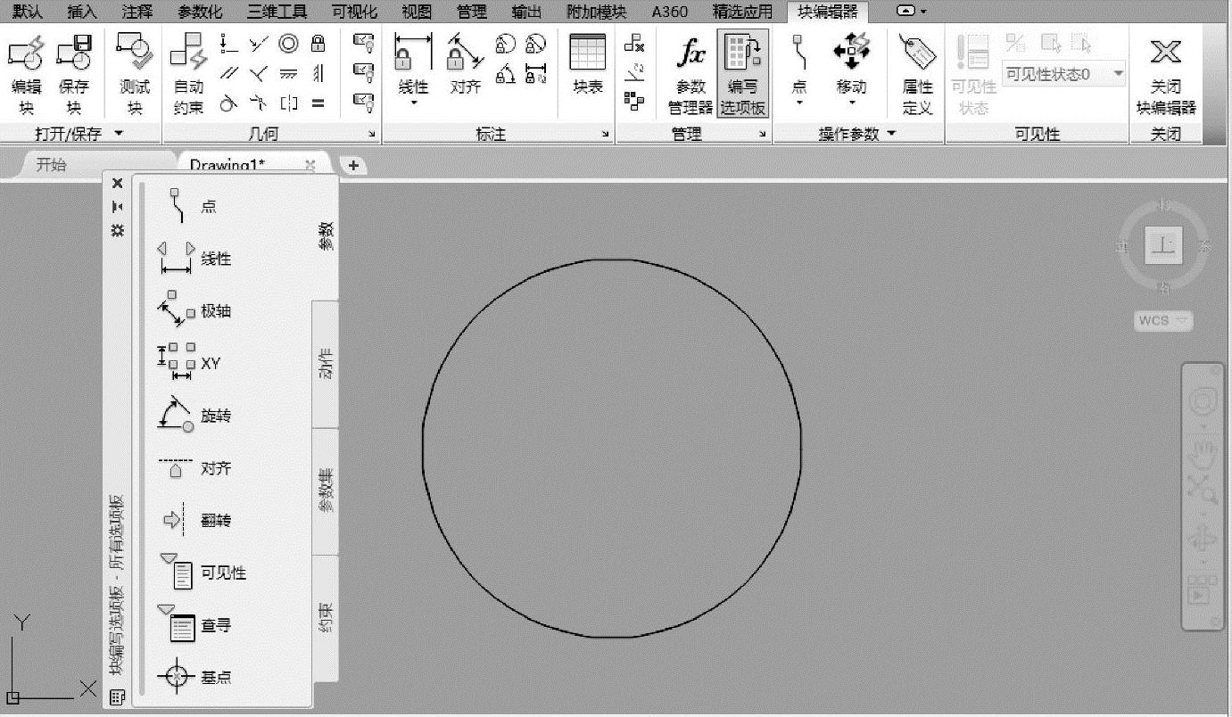Image resolution: width=1232 pixels, height=717 pixels.
Task: Select the Lookup (查寻) parameter
Action: point(194,624)
